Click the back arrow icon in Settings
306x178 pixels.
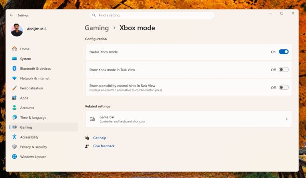pyautogui.click(x=11, y=15)
